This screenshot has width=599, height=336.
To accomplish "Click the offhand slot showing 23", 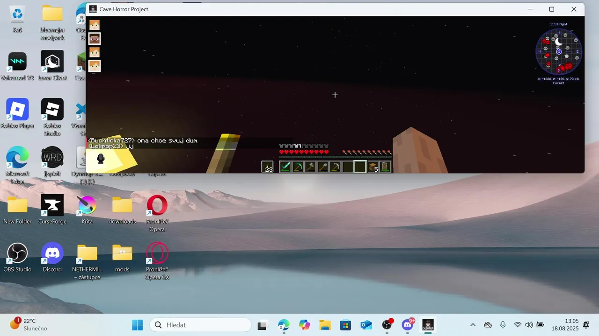I will click(267, 167).
